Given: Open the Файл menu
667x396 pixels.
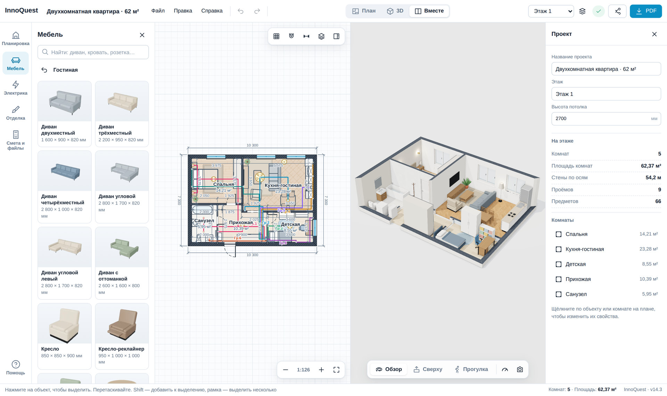Looking at the screenshot, I should 158,11.
